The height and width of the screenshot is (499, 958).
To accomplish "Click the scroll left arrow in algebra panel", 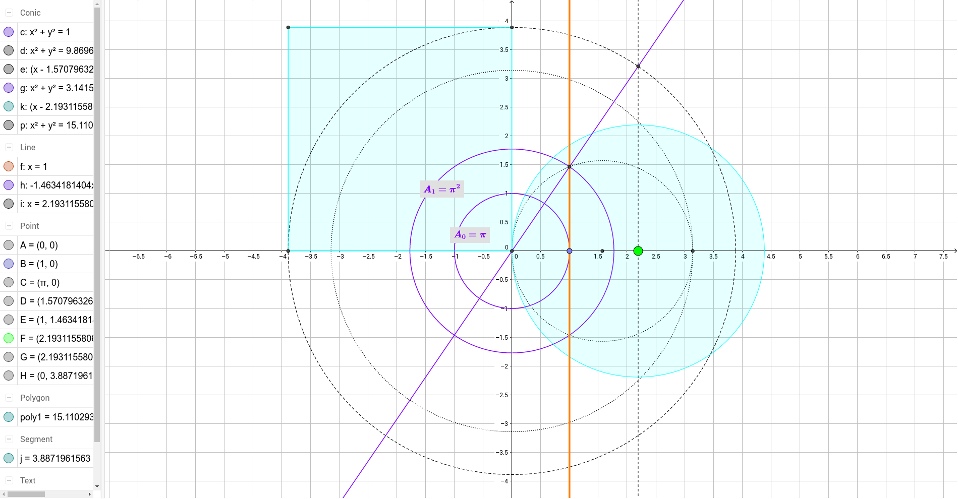I will point(4,494).
